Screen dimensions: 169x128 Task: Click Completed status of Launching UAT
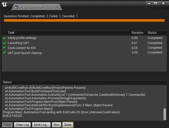155,43
